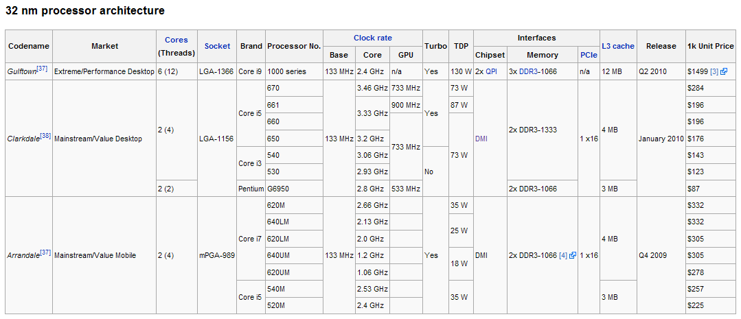Image resolution: width=741 pixels, height=319 pixels.
Task: Open external link icon beside $1499 price
Action: click(725, 72)
